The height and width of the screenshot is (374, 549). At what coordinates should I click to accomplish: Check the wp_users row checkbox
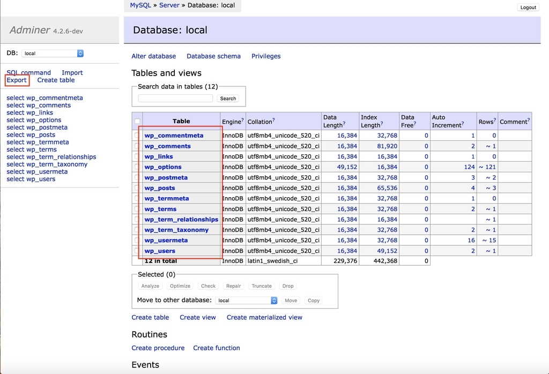point(137,251)
